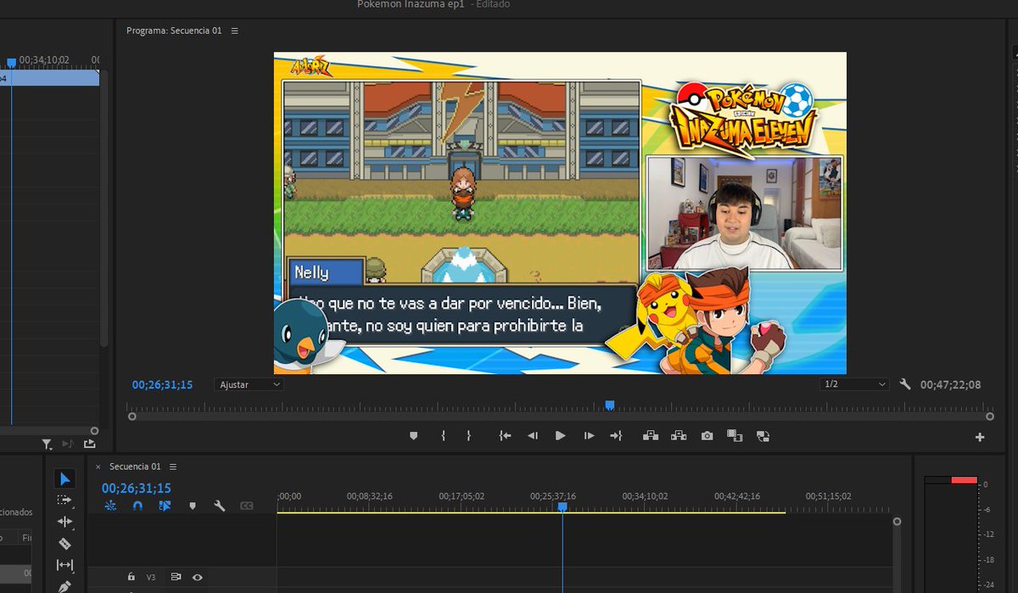Screen dimensions: 1018x593
Task: Click the Program monitor video preview
Action: (x=560, y=213)
